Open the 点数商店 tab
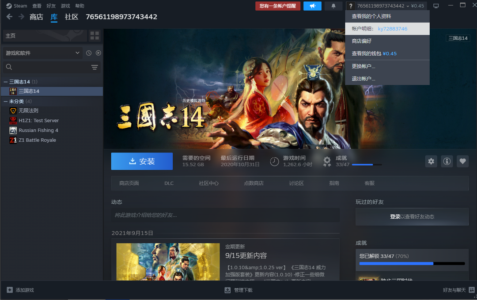The image size is (477, 300). click(254, 183)
